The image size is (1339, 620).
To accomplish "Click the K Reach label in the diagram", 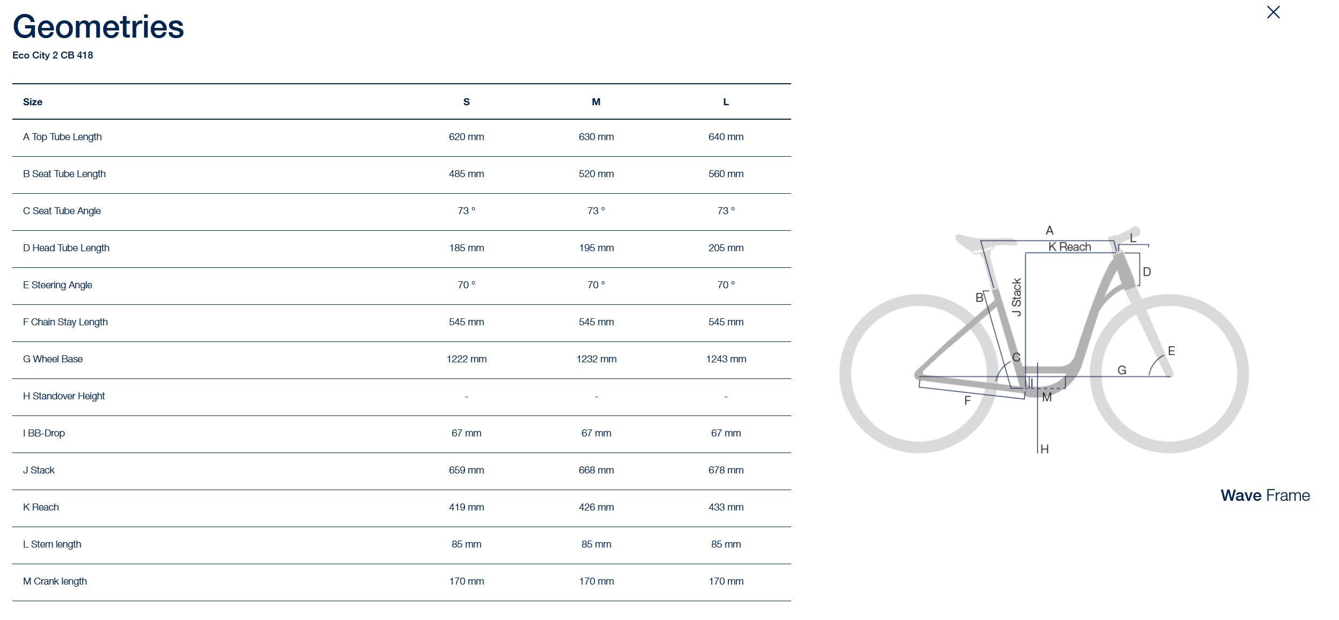I will tap(1069, 247).
